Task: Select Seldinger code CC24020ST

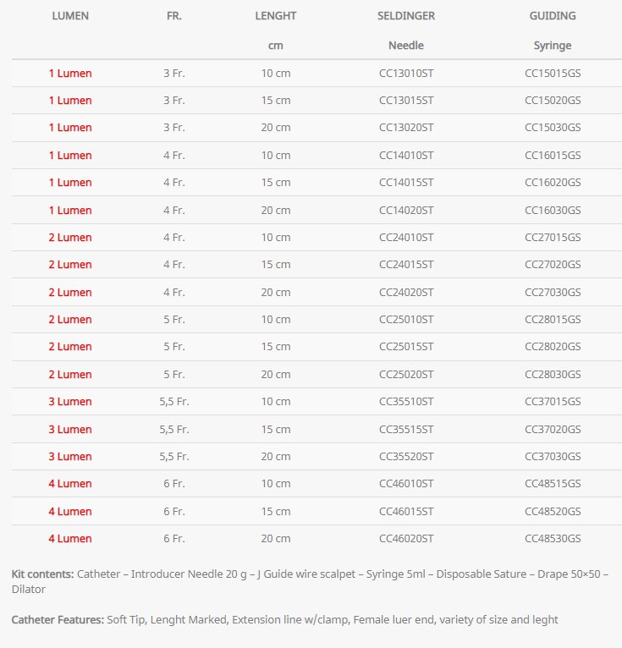Action: 406,293
